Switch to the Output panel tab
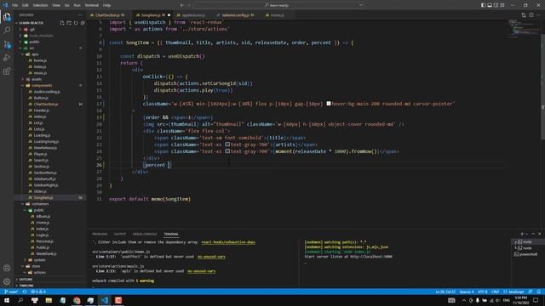The width and height of the screenshot is (545, 306). [120, 235]
